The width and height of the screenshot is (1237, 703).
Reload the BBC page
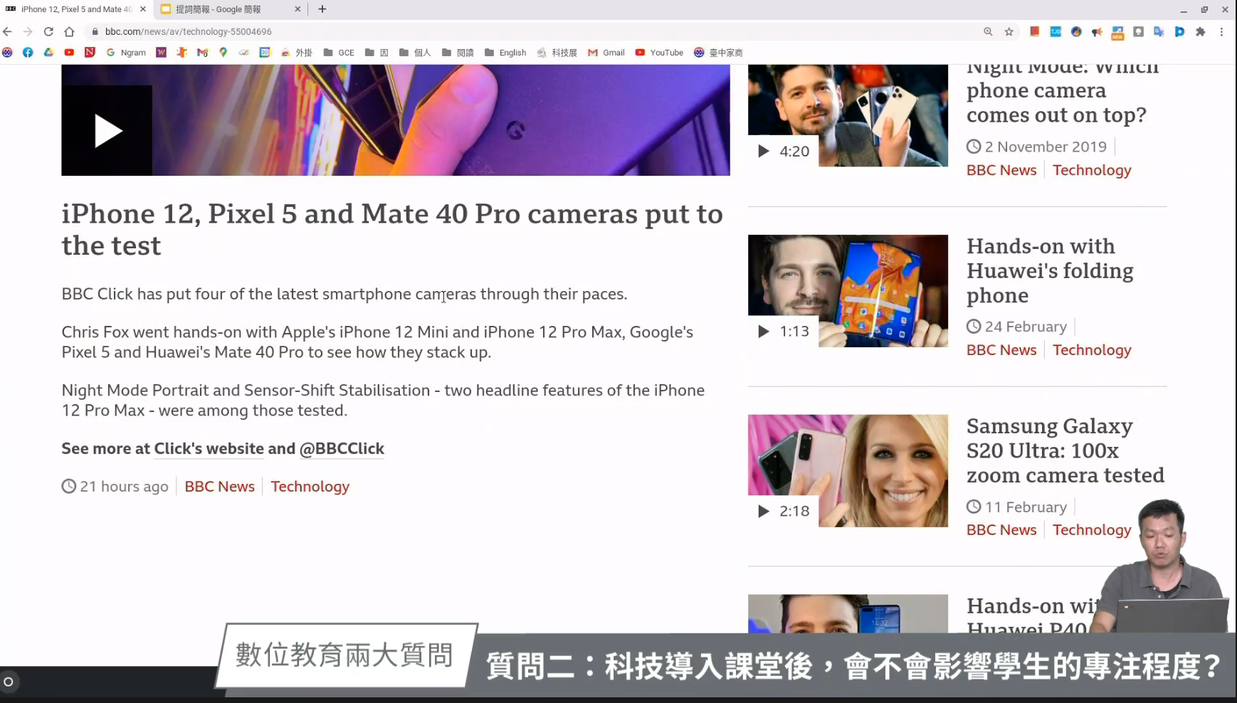point(48,31)
